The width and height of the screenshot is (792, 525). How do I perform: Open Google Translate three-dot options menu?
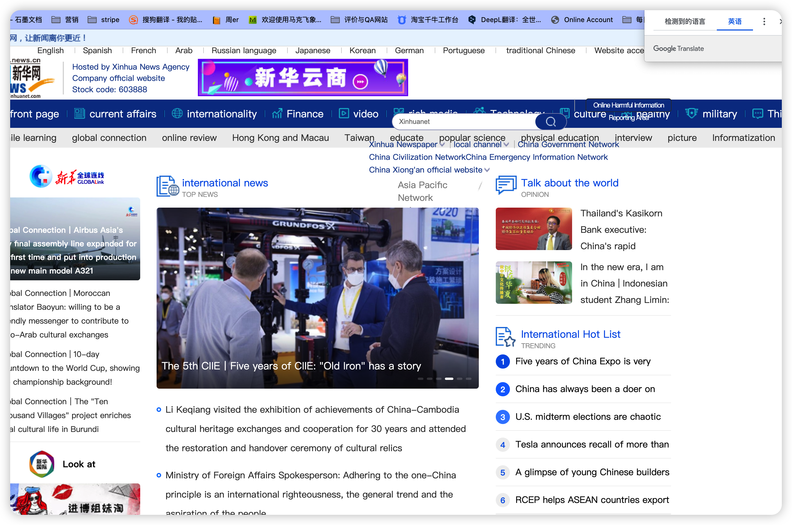764,21
